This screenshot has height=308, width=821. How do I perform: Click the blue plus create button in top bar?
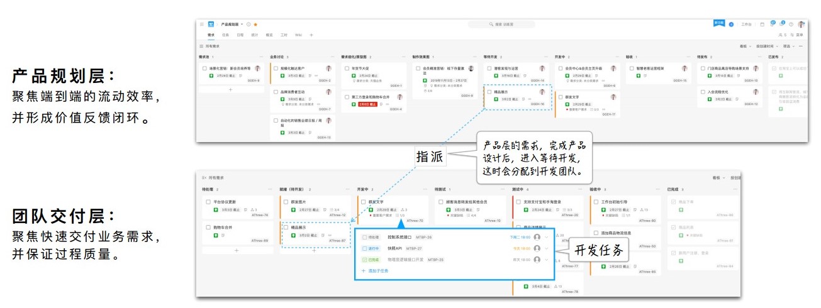coord(731,25)
